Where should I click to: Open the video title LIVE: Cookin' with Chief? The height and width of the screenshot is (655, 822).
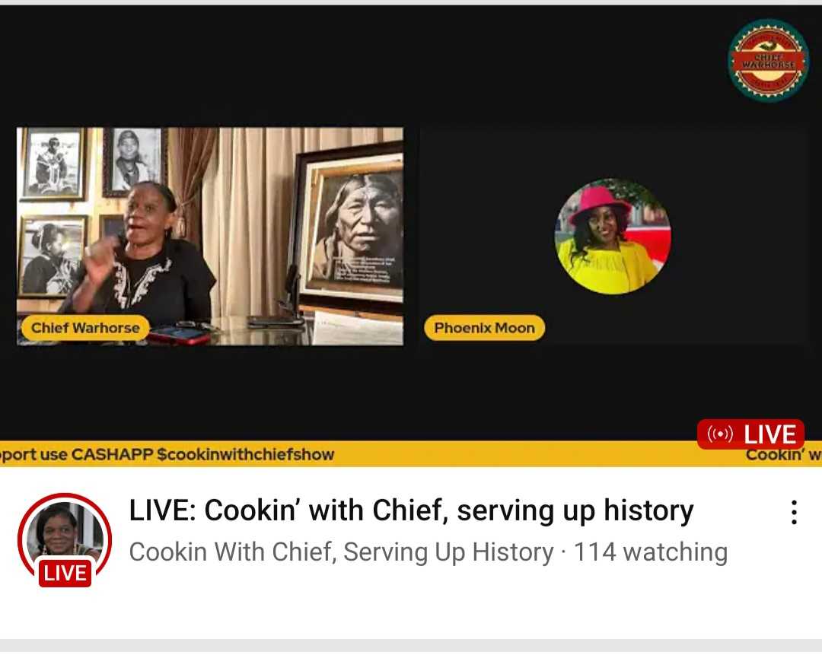pyautogui.click(x=411, y=510)
